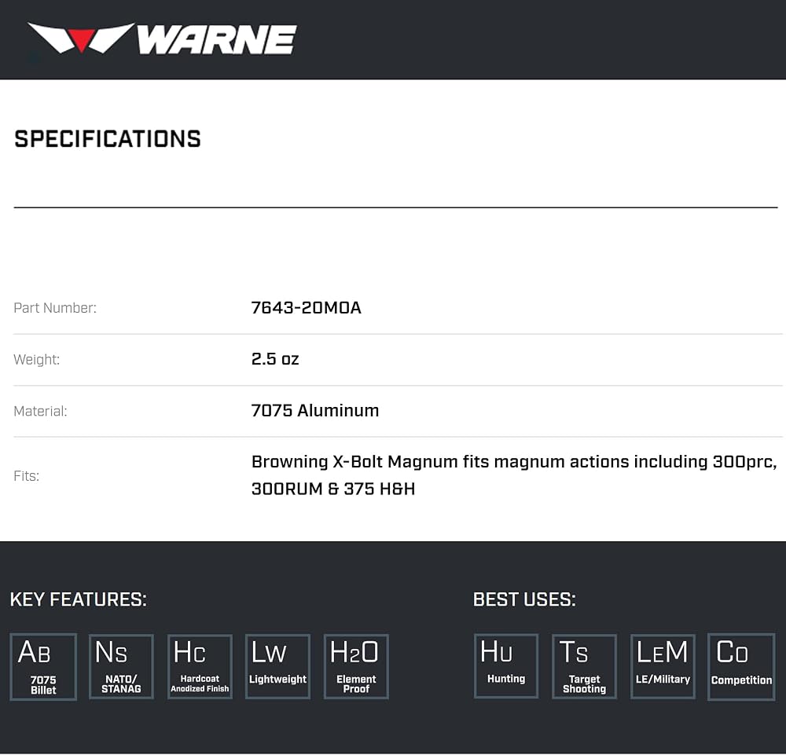This screenshot has height=755, width=786.
Task: Click the Material label
Action: (x=40, y=412)
